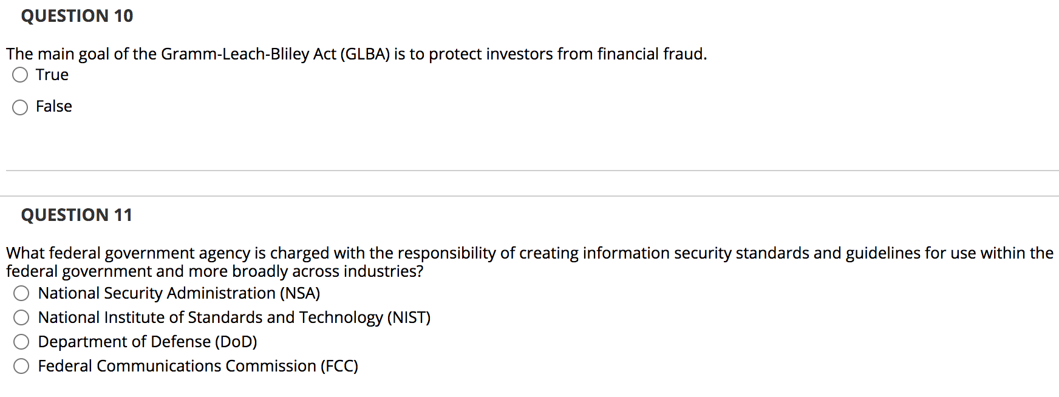
Task: Click the "False" answer label text
Action: [54, 107]
